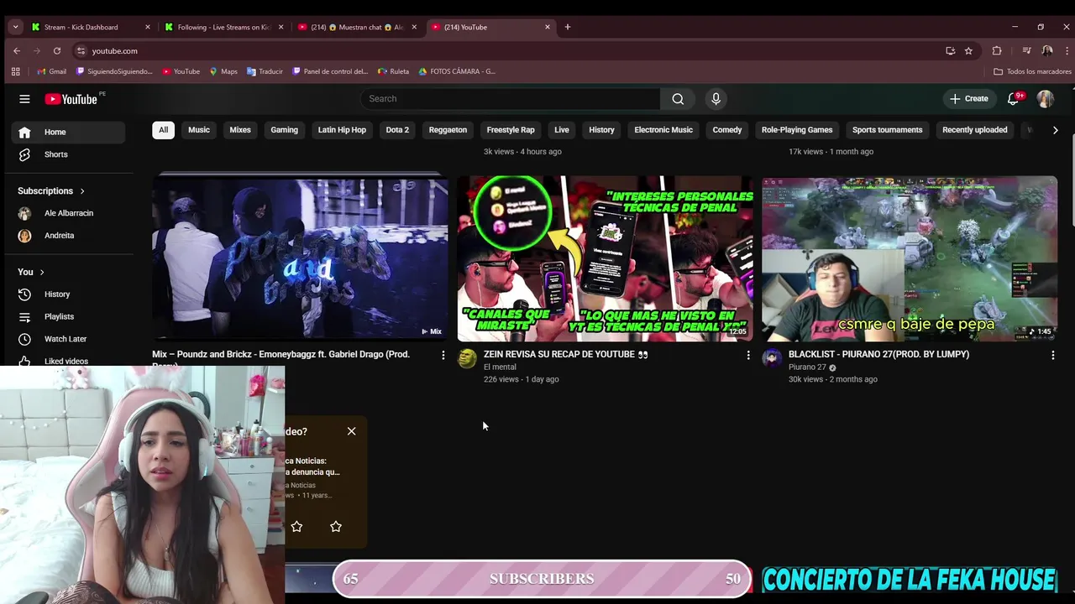
Task: Bookmark this page with star icon
Action: 968,51
